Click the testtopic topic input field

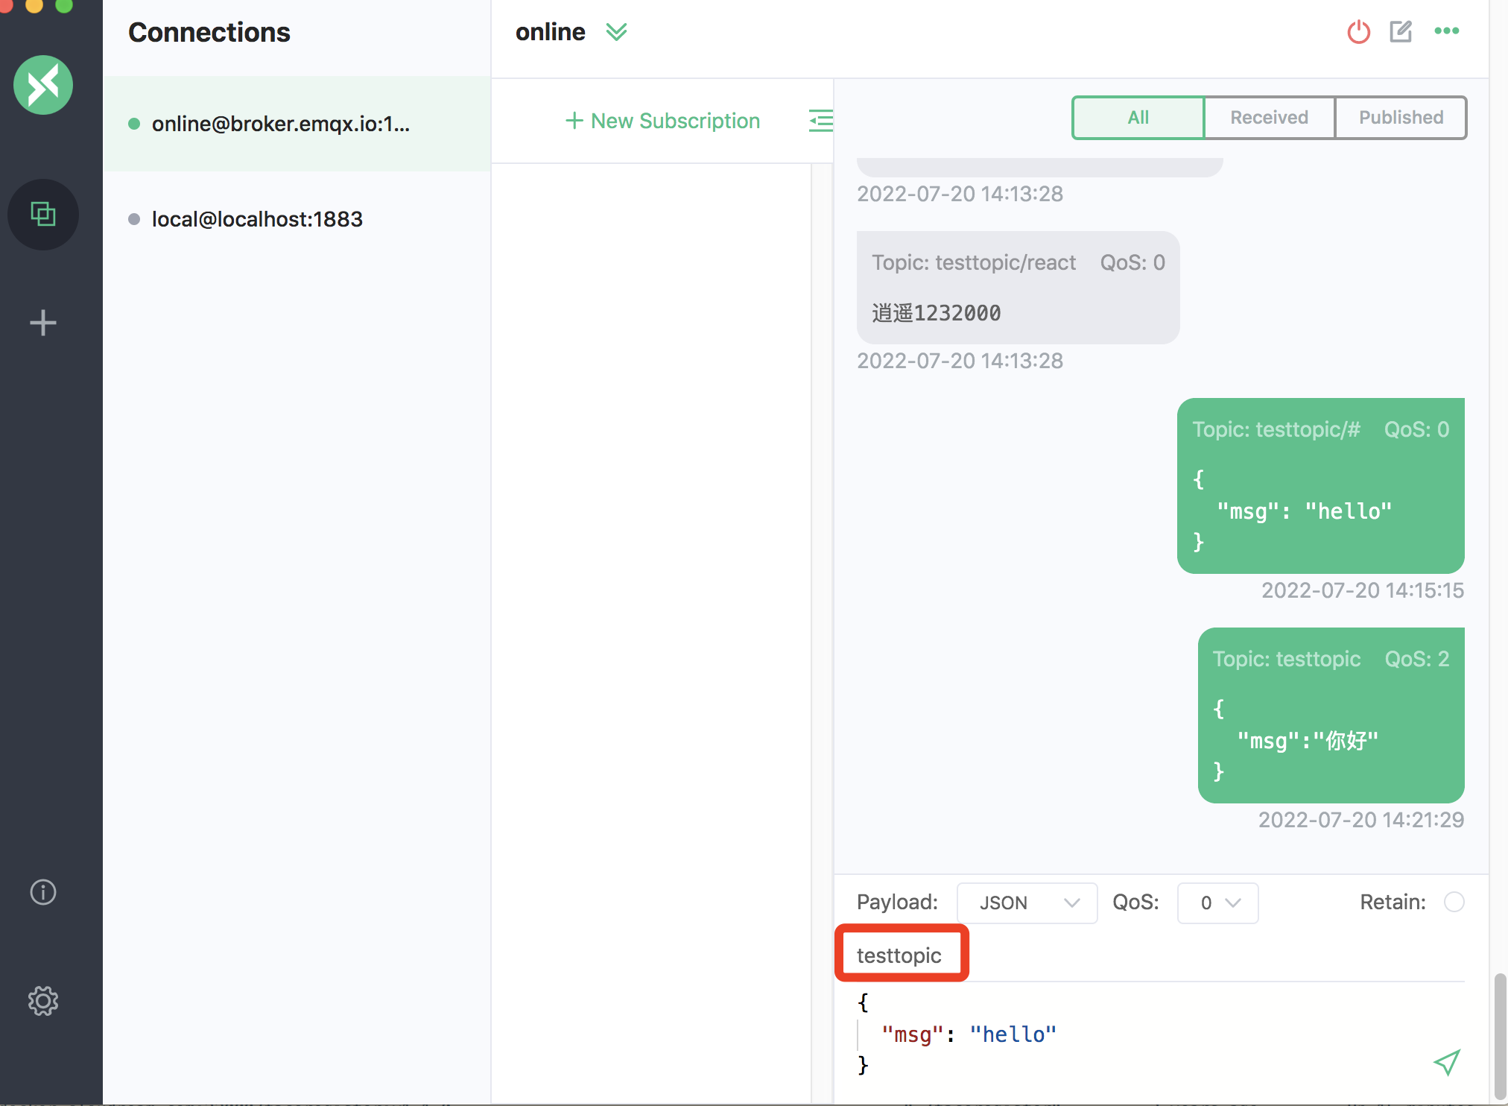click(901, 955)
